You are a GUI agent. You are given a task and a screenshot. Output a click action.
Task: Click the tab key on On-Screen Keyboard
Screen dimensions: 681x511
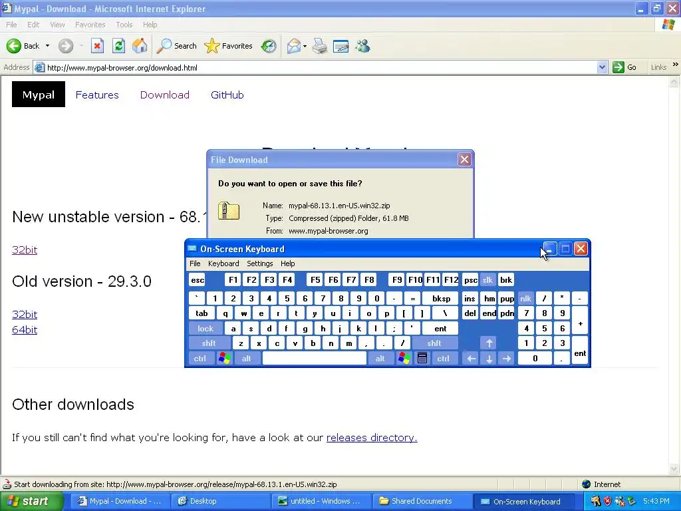click(x=202, y=313)
